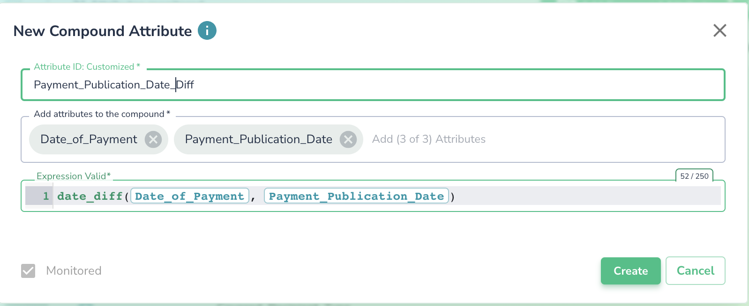Viewport: 749px width, 306px height.
Task: Click the 52 / 250 character counter
Action: coord(694,176)
